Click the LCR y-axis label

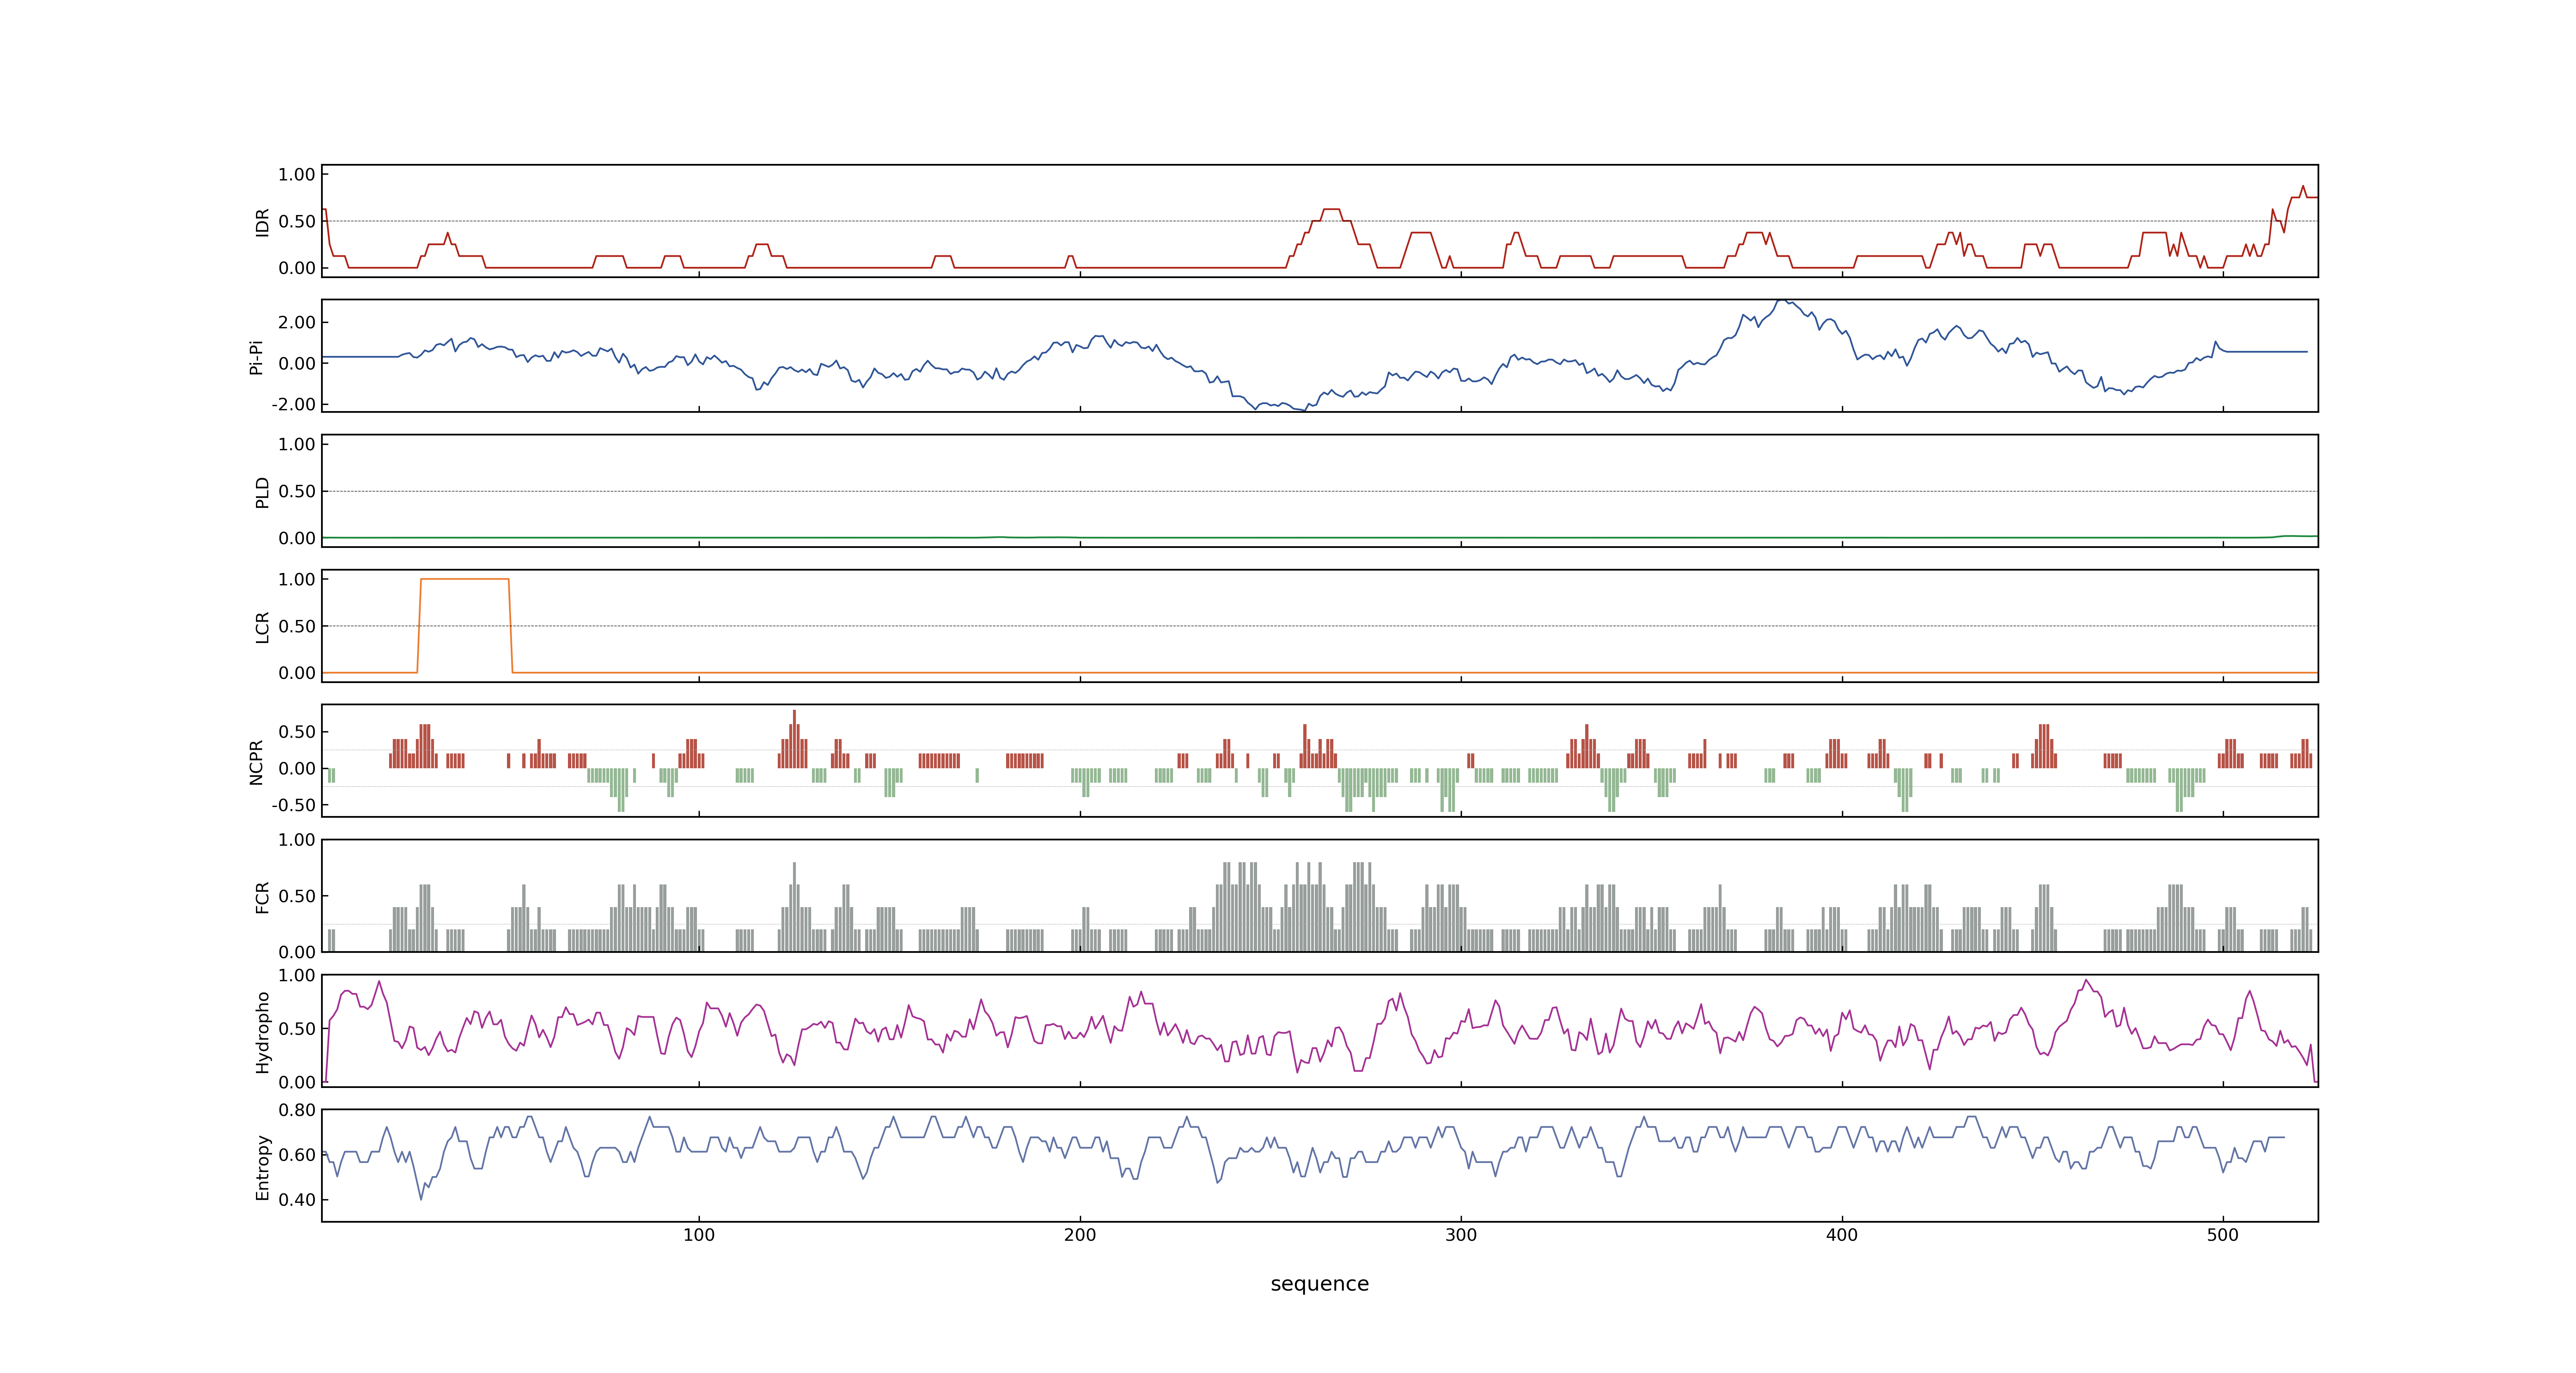pyautogui.click(x=262, y=627)
